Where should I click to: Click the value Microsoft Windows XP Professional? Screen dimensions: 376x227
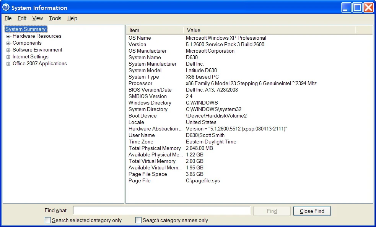tap(226, 38)
